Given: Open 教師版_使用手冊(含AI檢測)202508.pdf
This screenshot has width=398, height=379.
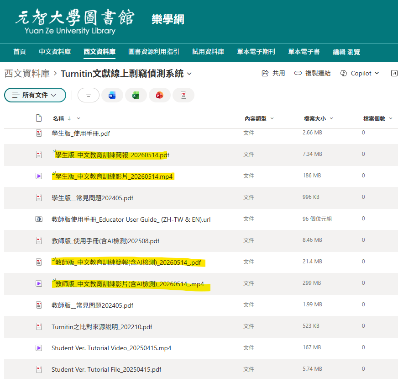Looking at the screenshot, I should pyautogui.click(x=105, y=241).
